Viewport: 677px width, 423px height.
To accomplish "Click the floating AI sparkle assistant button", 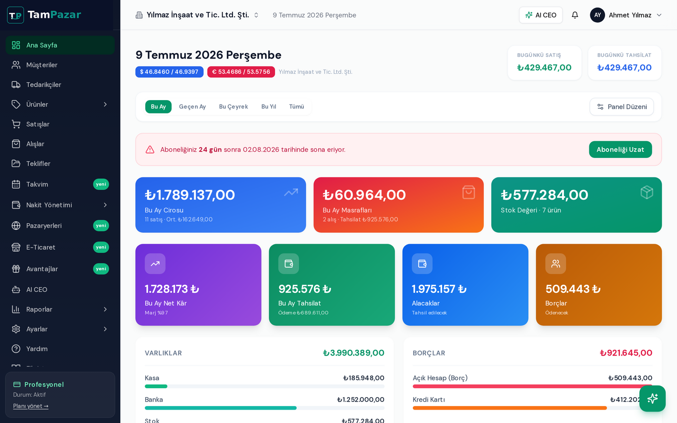I will 652,399.
